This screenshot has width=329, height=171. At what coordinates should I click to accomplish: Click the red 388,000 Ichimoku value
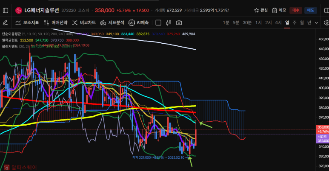72,40
